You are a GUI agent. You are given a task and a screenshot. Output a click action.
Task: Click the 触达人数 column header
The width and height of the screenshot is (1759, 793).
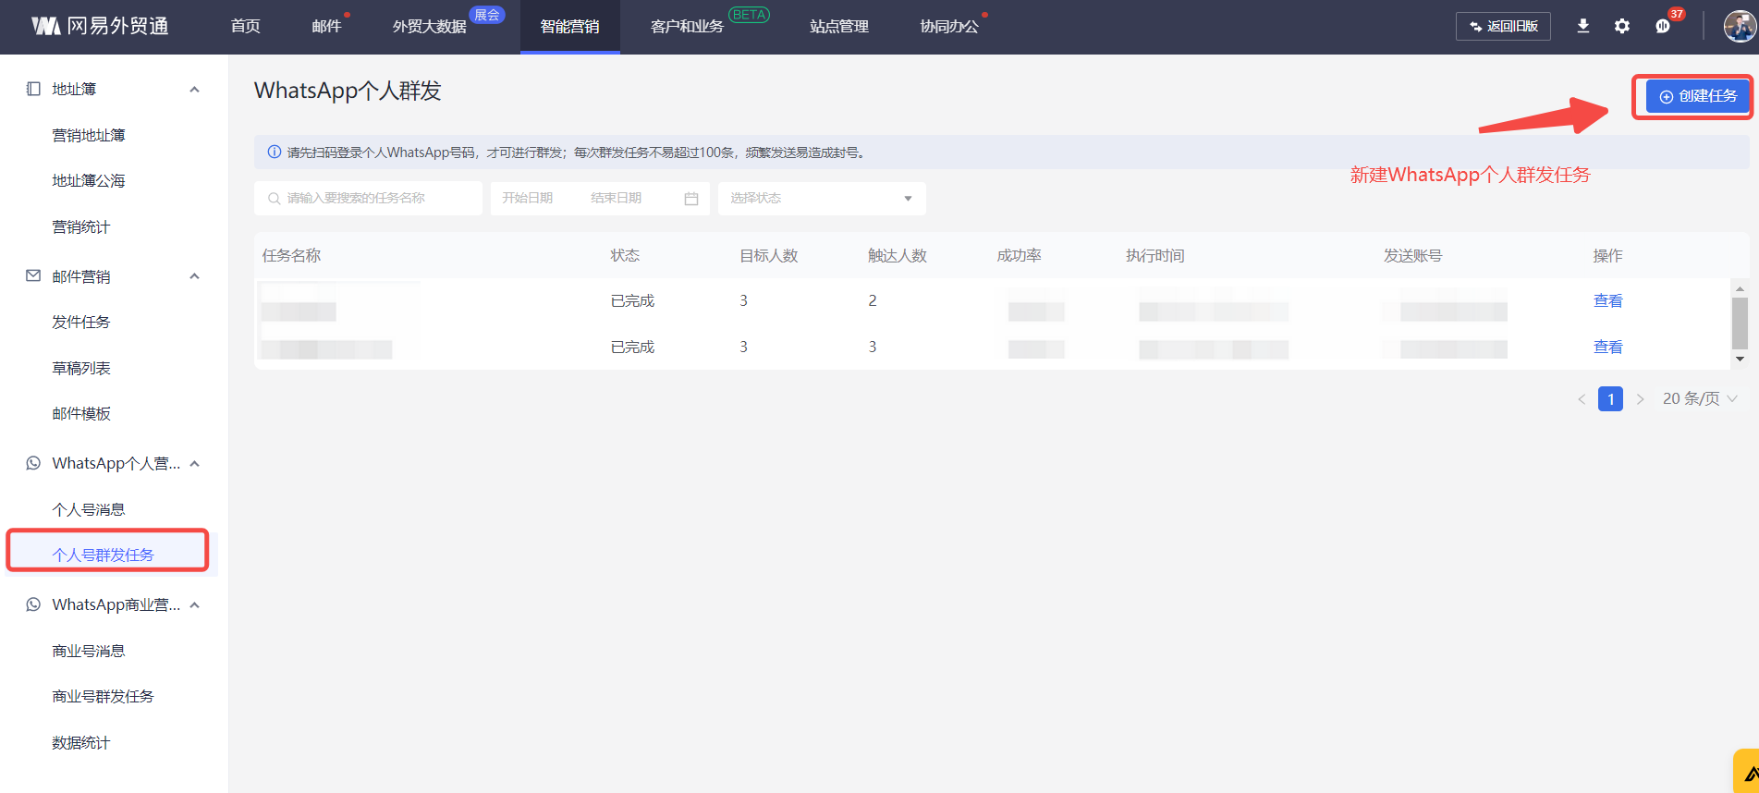tap(898, 255)
